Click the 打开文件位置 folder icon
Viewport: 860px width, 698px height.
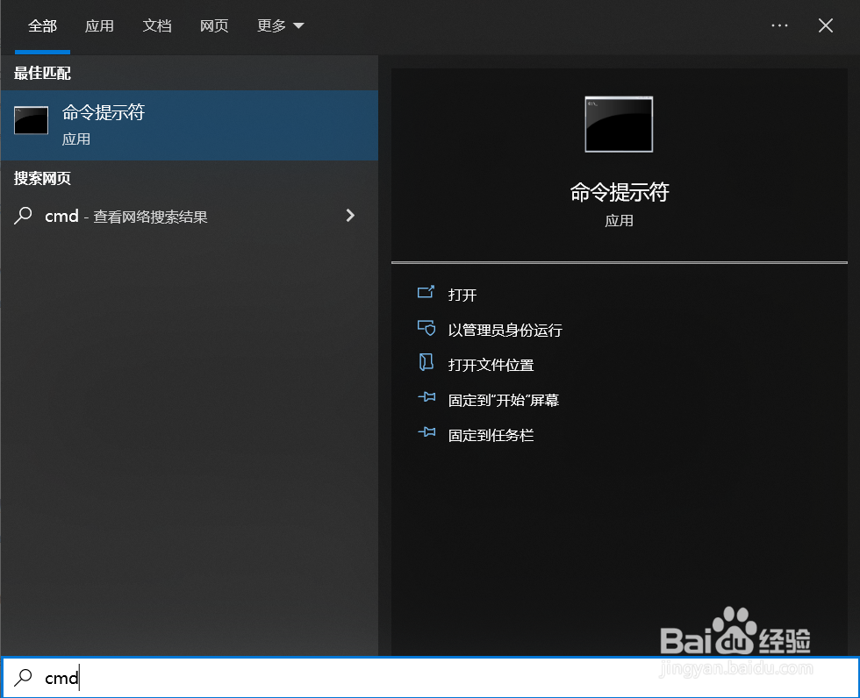pyautogui.click(x=427, y=363)
